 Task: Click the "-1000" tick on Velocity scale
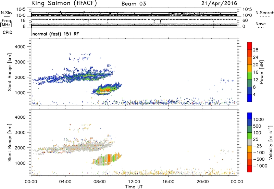pyautogui.click(x=260, y=166)
